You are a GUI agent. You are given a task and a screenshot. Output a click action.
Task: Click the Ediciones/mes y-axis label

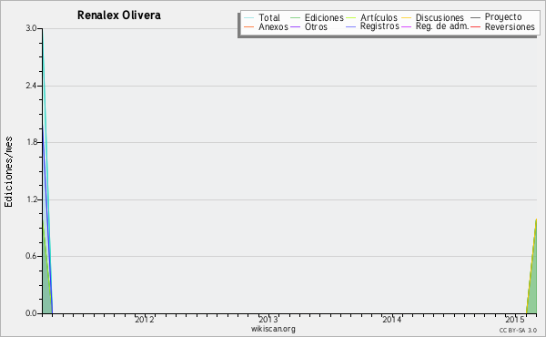click(x=8, y=172)
